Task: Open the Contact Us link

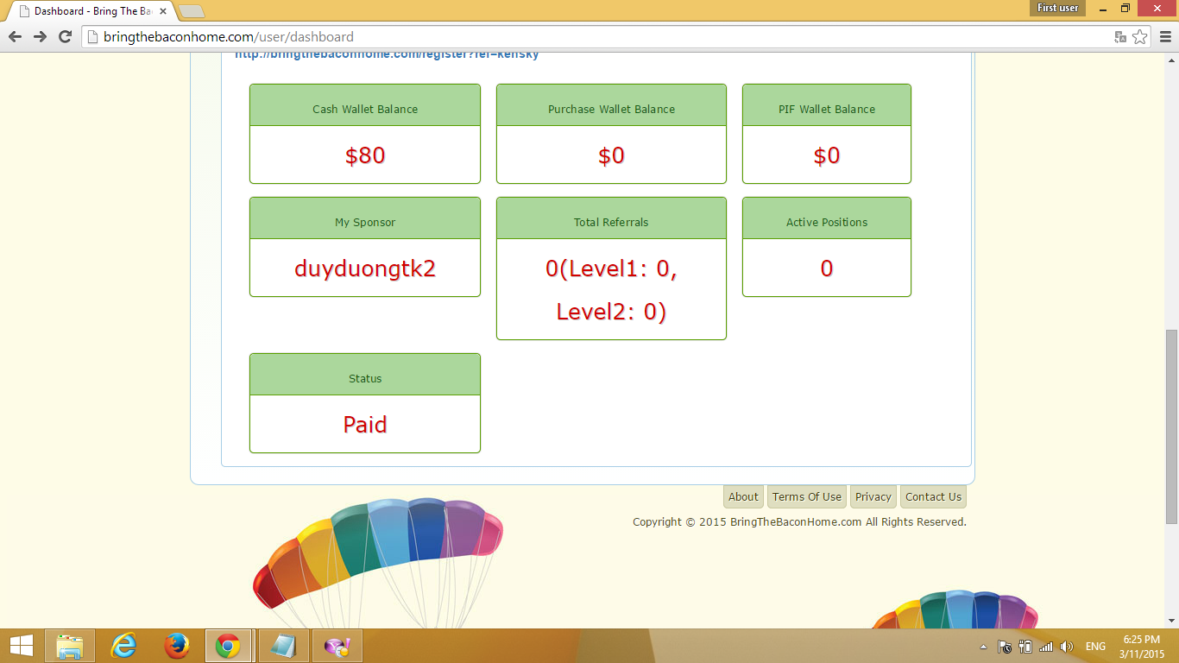Action: pos(933,496)
